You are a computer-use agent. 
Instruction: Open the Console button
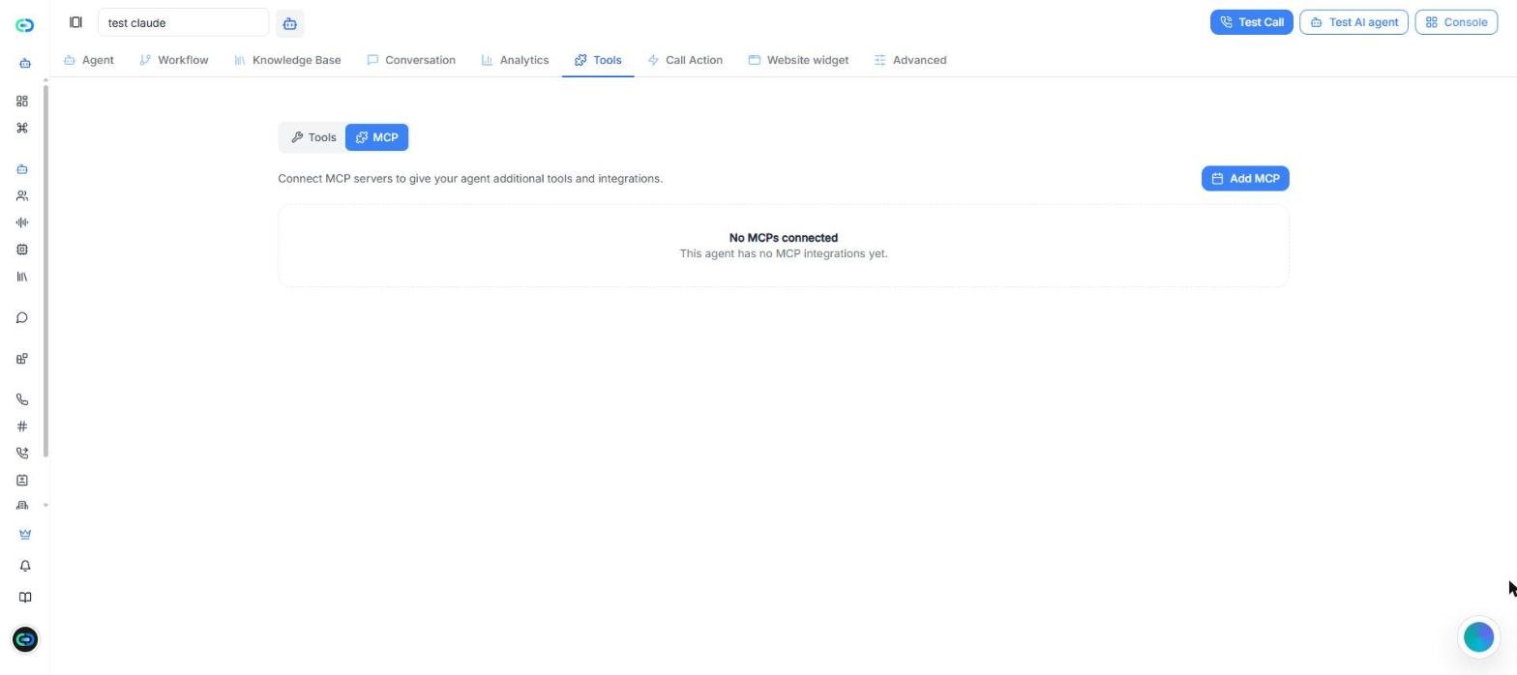tap(1456, 22)
